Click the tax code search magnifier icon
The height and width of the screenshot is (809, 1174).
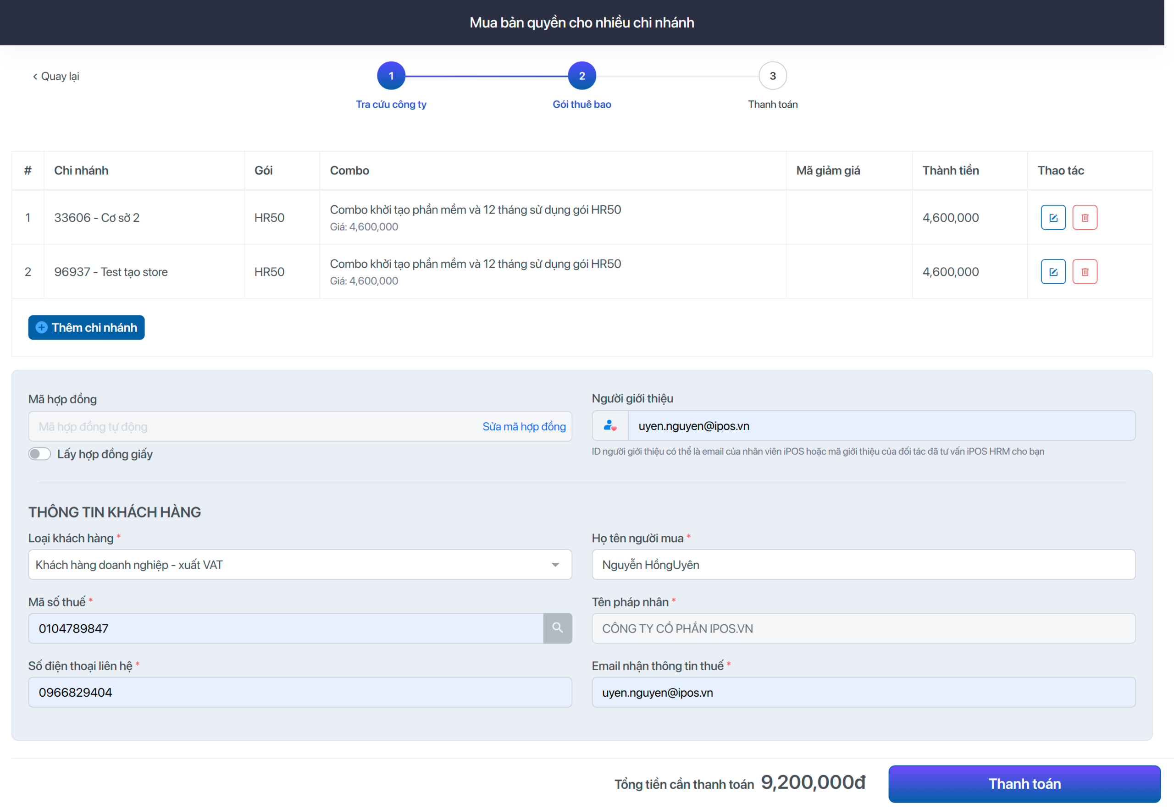pyautogui.click(x=557, y=628)
